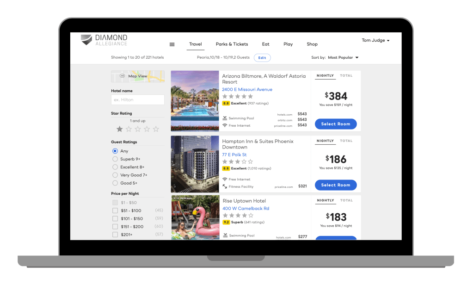Click the "You save $135 / night" text
Image resolution: width=473 pixels, height=297 pixels.
pos(336,168)
